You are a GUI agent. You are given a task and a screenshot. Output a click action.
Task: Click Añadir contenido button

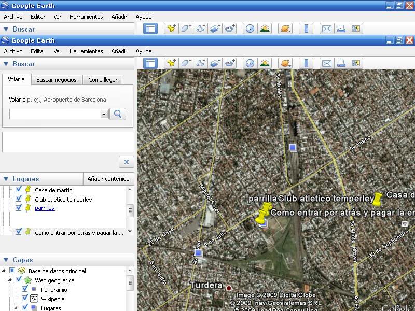pyautogui.click(x=108, y=179)
